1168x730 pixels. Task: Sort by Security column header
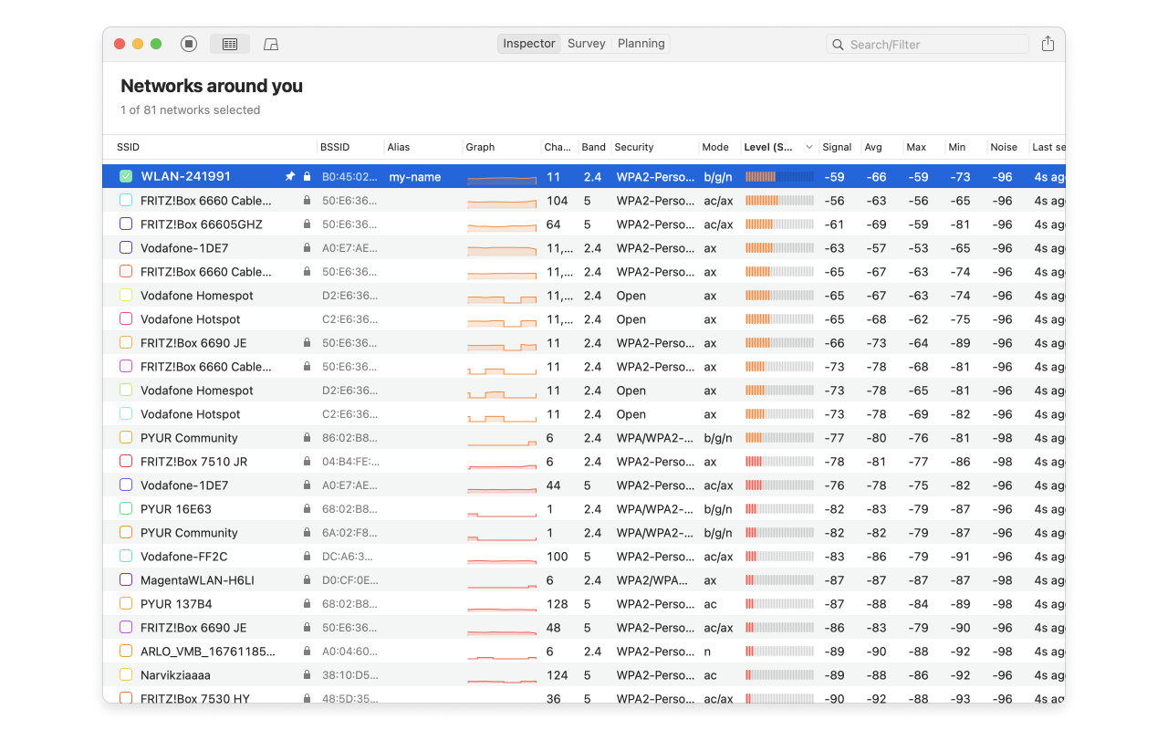[634, 147]
